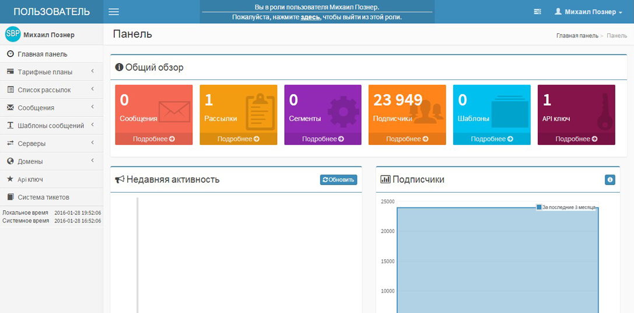Open Api ключ menu item

(52, 179)
